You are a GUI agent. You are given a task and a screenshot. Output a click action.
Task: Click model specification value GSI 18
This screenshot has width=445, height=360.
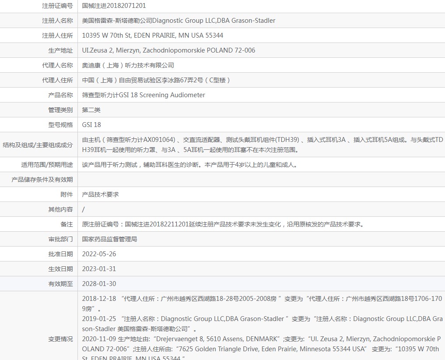pyautogui.click(x=91, y=125)
